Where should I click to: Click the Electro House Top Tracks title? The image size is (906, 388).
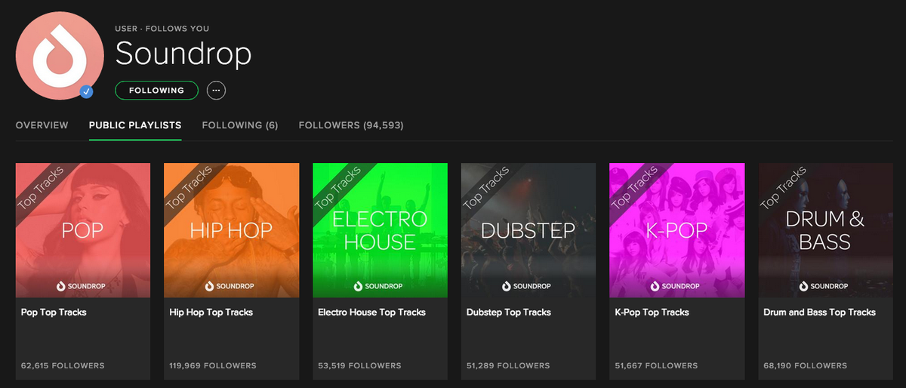point(371,312)
